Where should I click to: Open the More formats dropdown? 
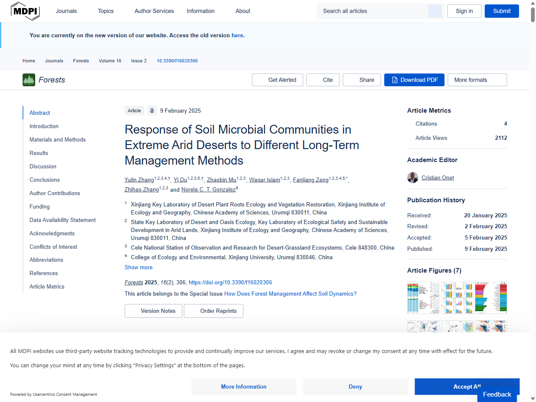[477, 80]
